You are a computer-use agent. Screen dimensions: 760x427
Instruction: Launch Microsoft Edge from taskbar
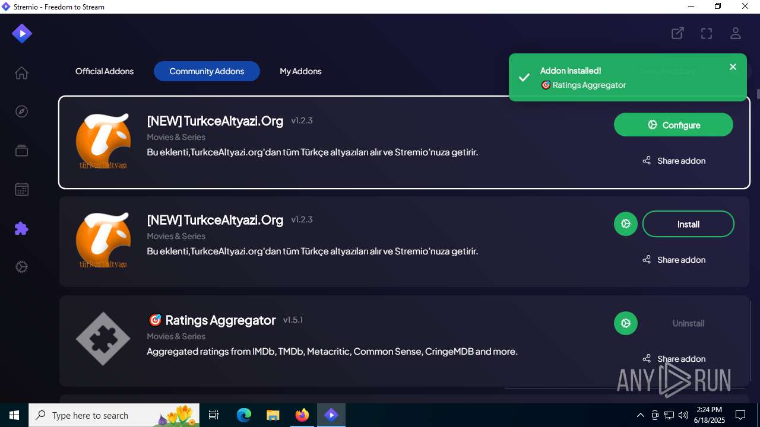[244, 415]
